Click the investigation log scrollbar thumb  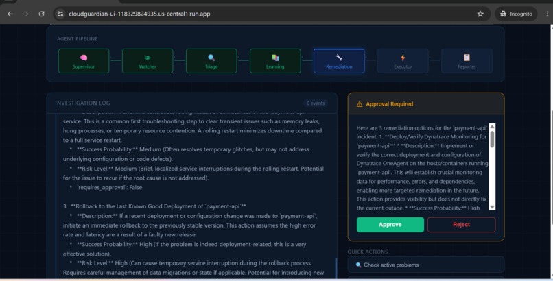336,267
